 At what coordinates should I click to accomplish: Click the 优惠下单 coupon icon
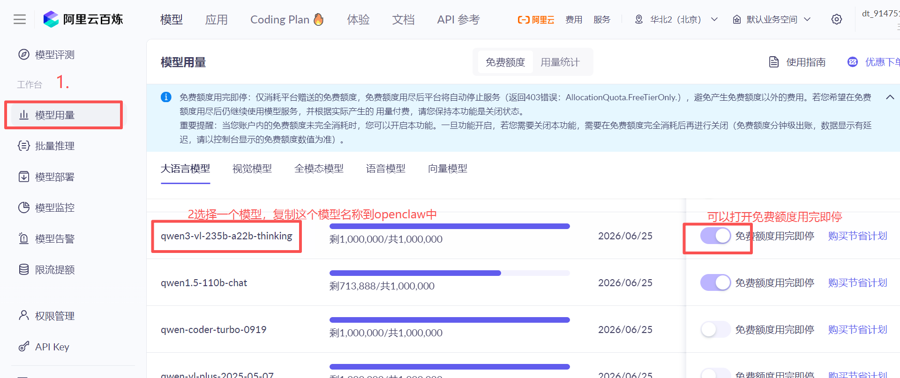coord(853,62)
